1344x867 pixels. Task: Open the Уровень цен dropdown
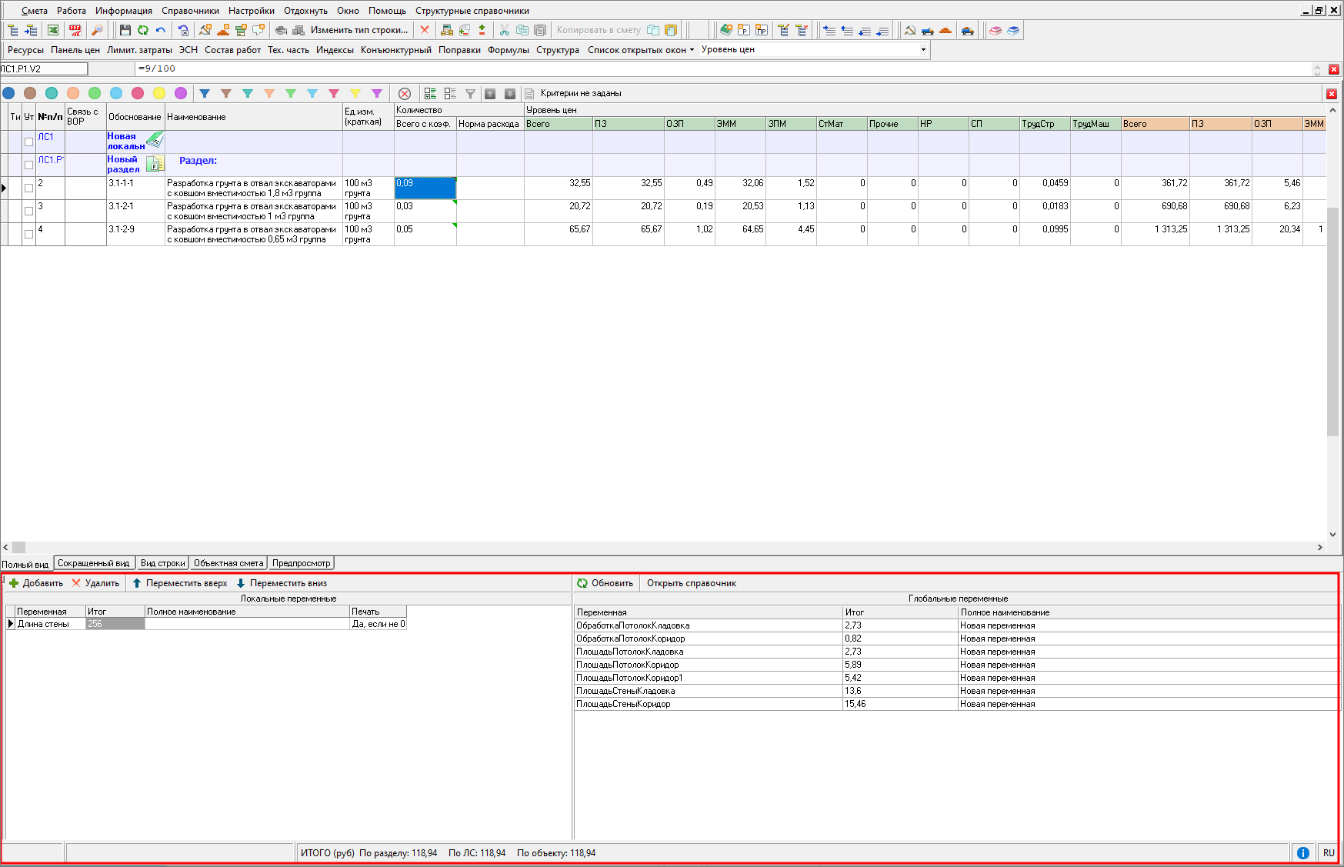coord(923,50)
